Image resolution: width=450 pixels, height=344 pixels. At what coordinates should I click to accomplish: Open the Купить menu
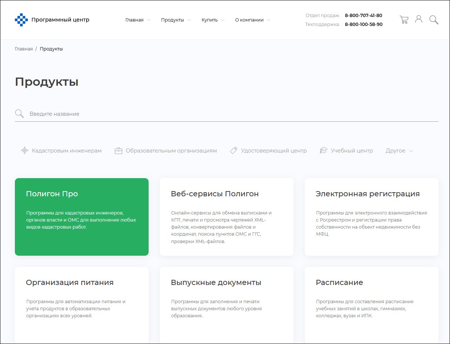213,20
